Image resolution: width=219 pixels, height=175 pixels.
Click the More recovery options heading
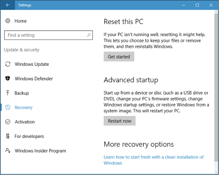(x=138, y=144)
